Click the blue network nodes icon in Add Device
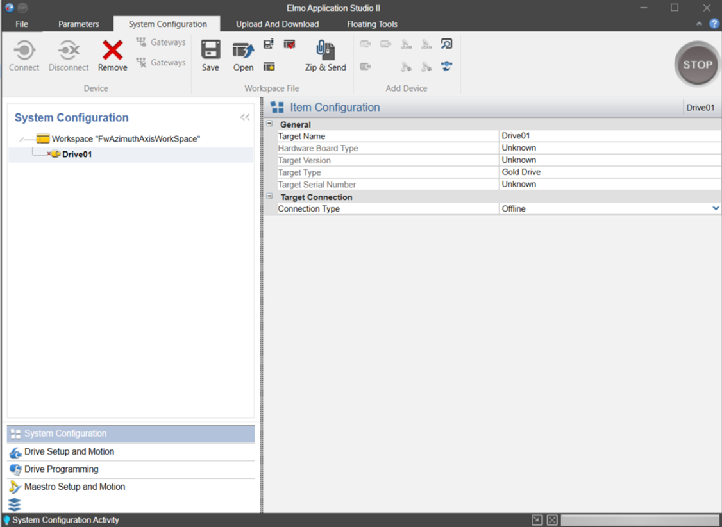 click(447, 66)
